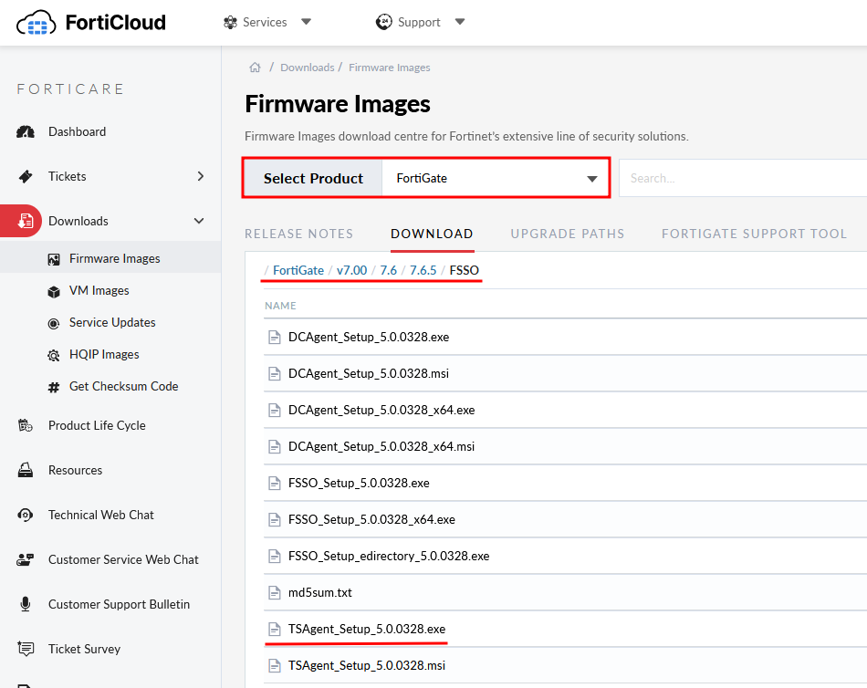The width and height of the screenshot is (867, 688).
Task: Click the firmware search field
Action: click(x=741, y=178)
